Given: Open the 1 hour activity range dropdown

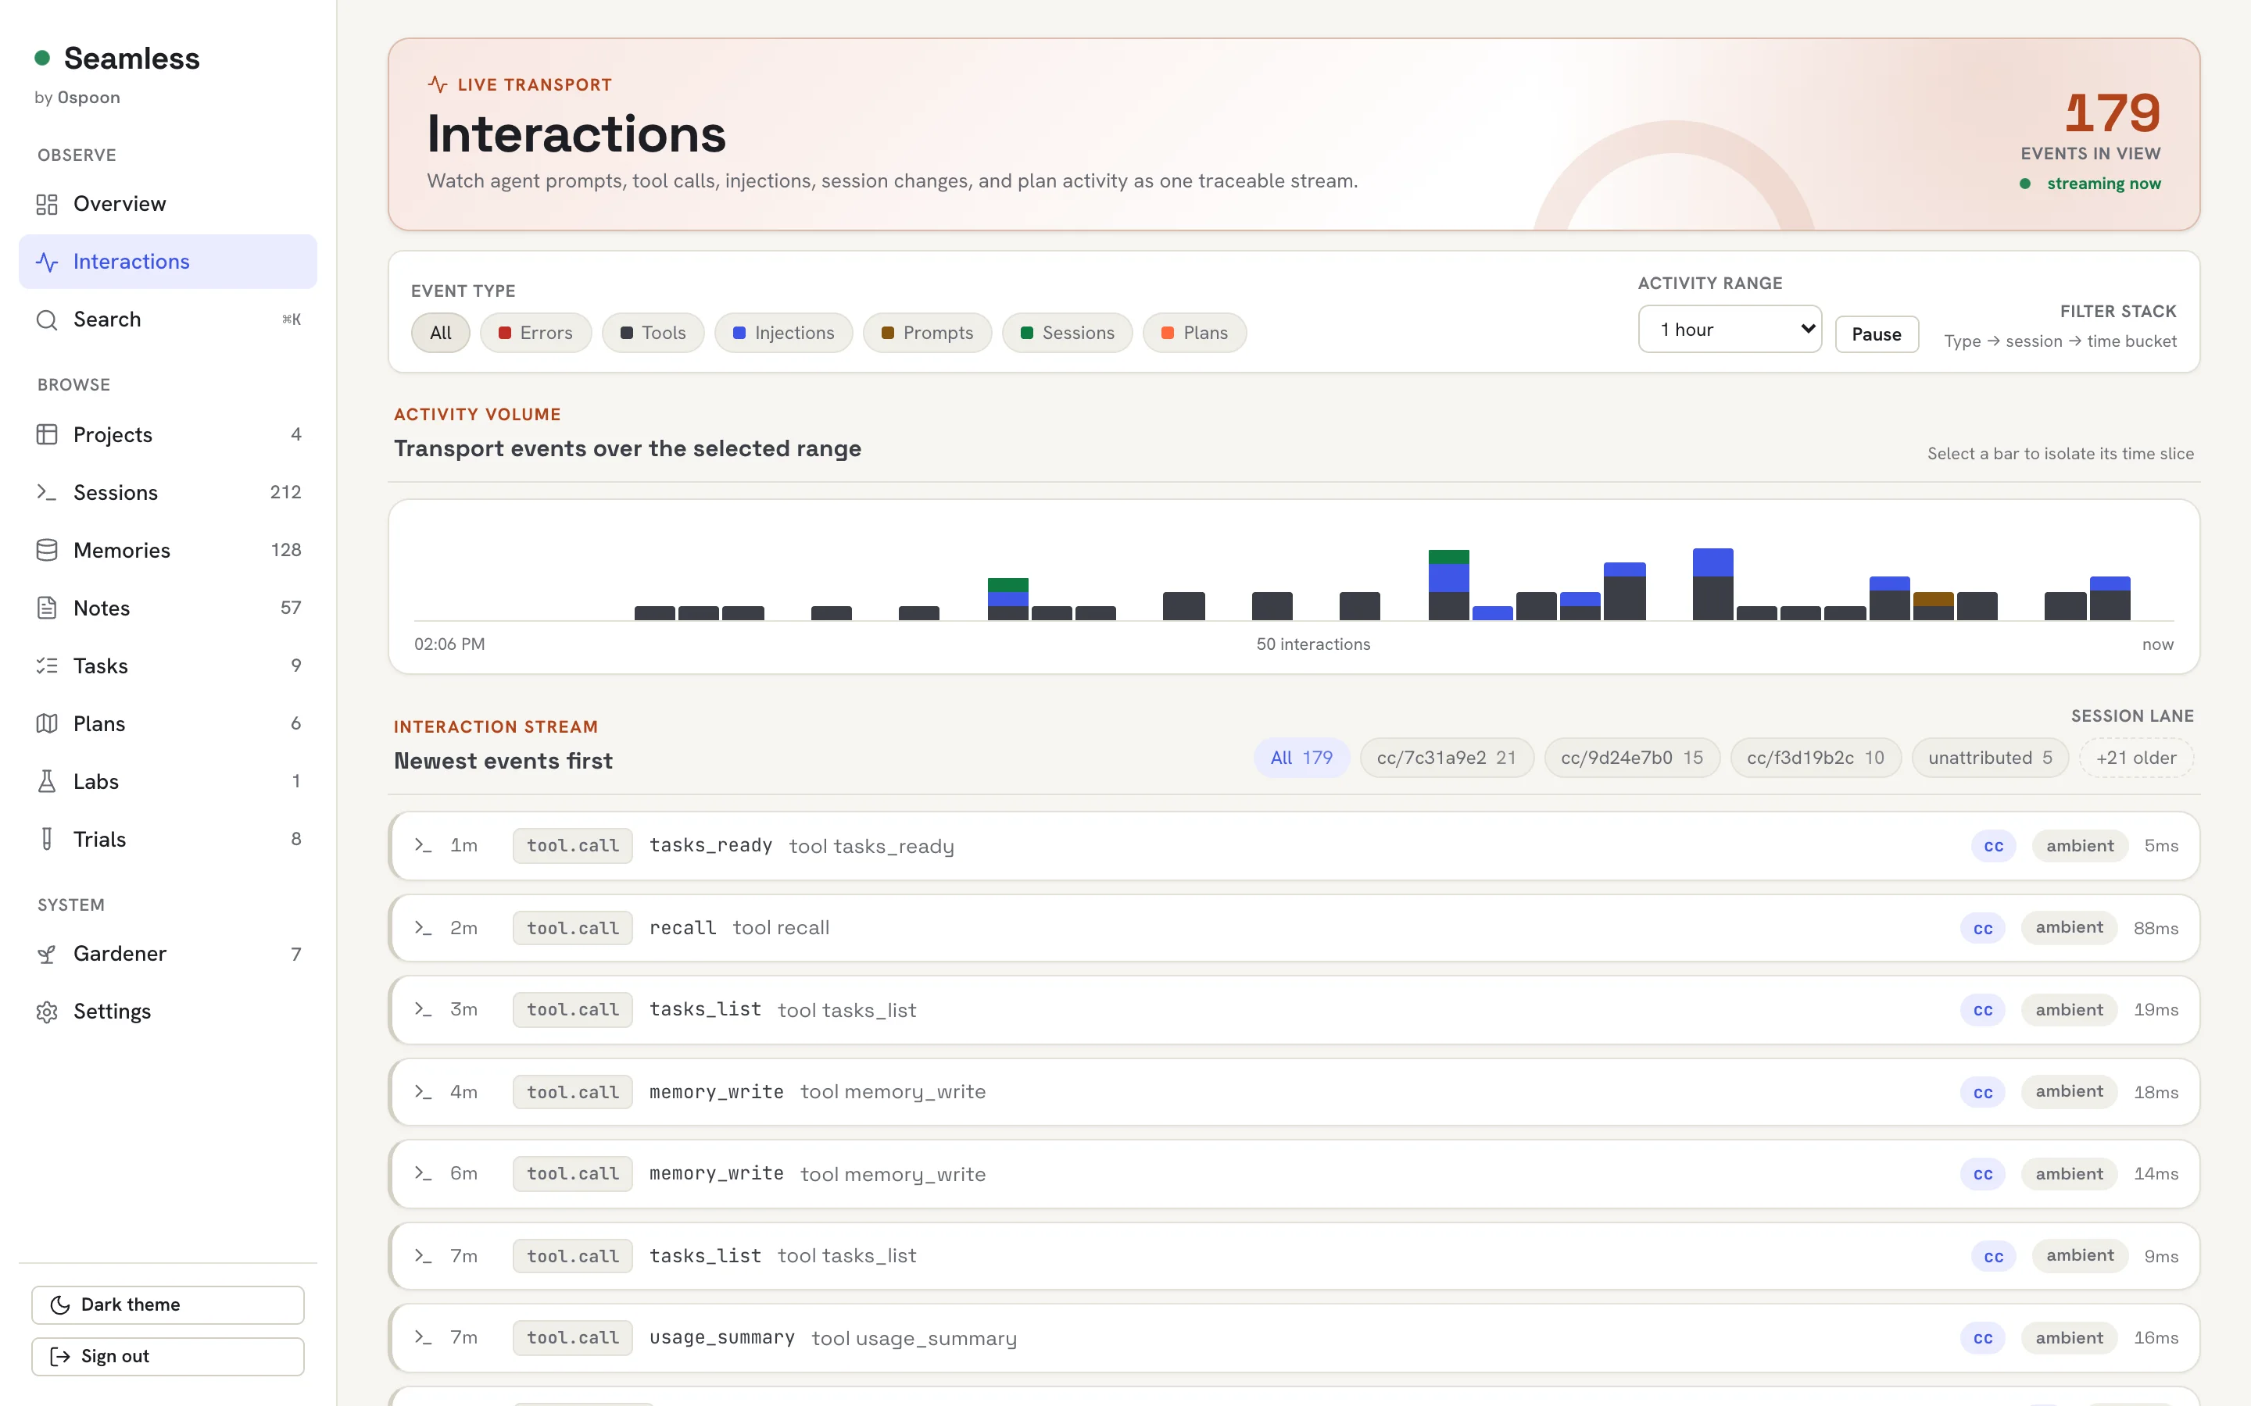Looking at the screenshot, I should pyautogui.click(x=1729, y=329).
